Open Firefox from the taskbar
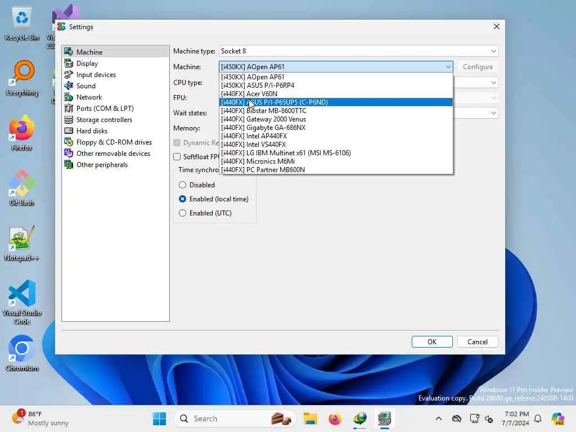 pyautogui.click(x=335, y=418)
